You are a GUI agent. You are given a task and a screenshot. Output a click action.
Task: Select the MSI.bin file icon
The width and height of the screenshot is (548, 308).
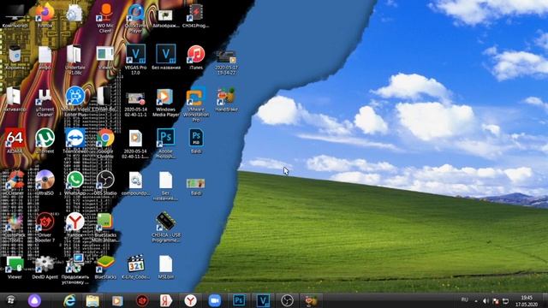(x=166, y=267)
